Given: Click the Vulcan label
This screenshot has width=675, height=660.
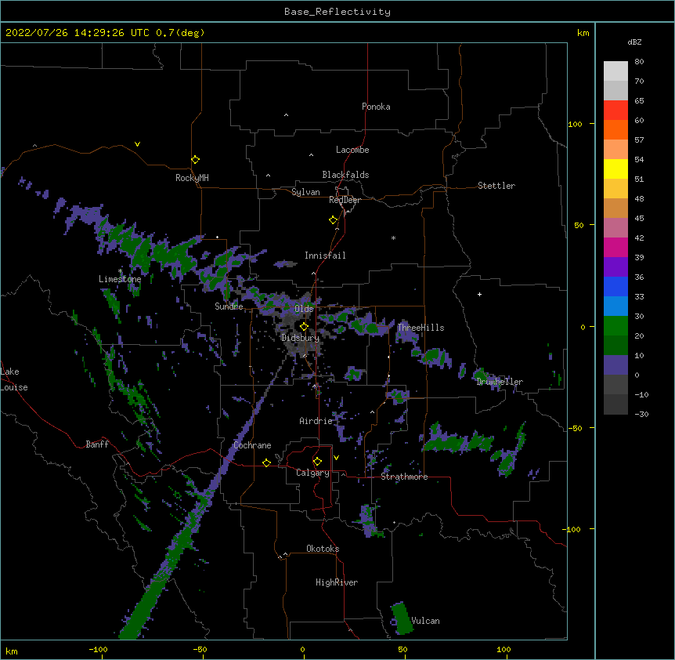Looking at the screenshot, I should click(425, 621).
